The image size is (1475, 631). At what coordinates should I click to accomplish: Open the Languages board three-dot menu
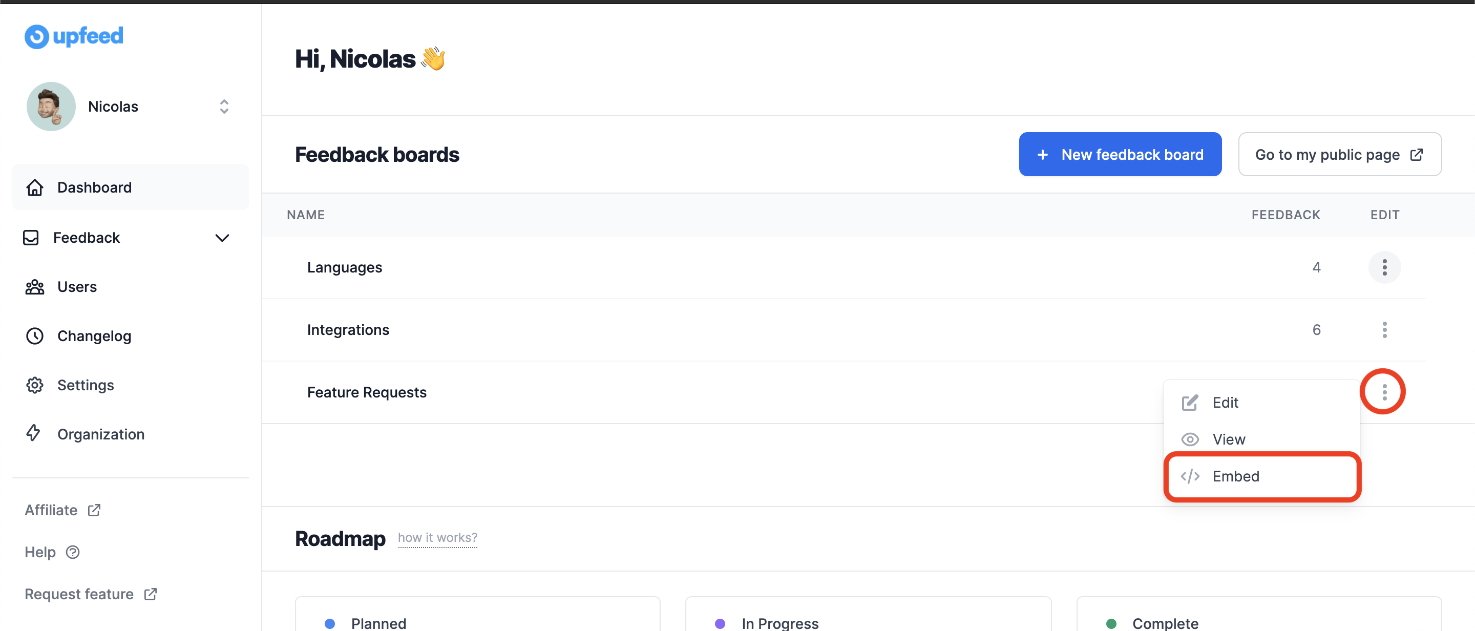(x=1384, y=267)
